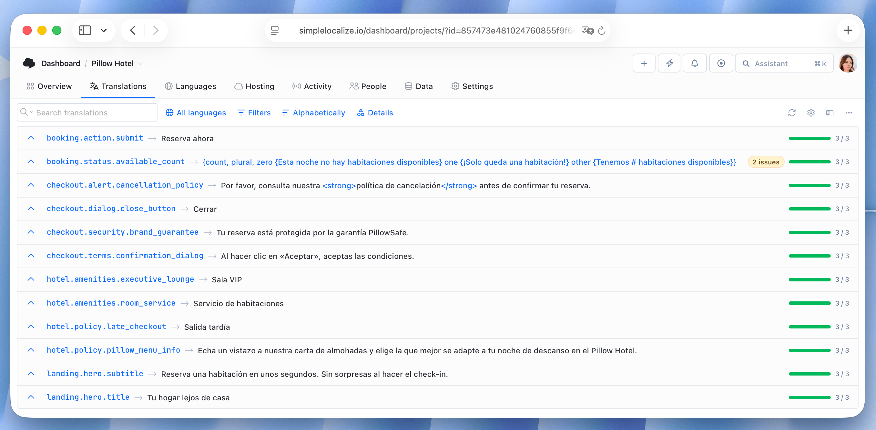
Task: Open the Details view options
Action: (375, 113)
